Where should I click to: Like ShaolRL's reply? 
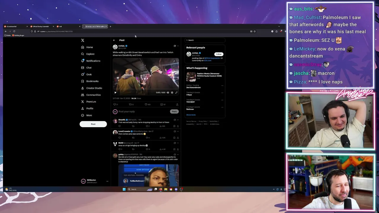point(147,126)
